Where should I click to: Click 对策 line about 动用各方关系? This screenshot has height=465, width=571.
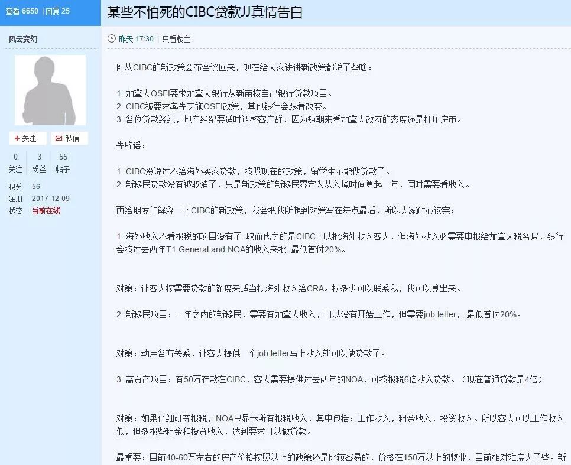(x=251, y=353)
